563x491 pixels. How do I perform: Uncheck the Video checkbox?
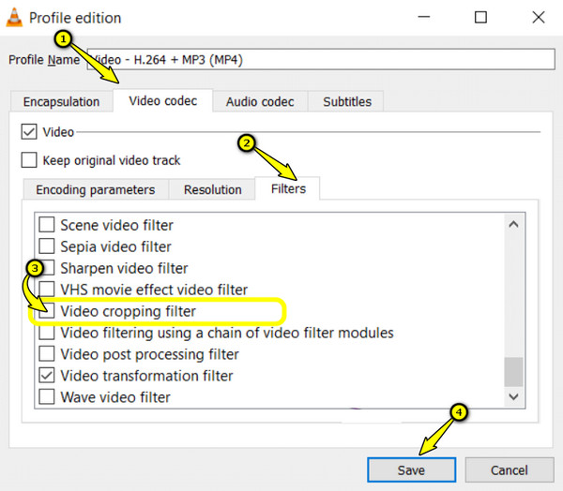click(29, 131)
